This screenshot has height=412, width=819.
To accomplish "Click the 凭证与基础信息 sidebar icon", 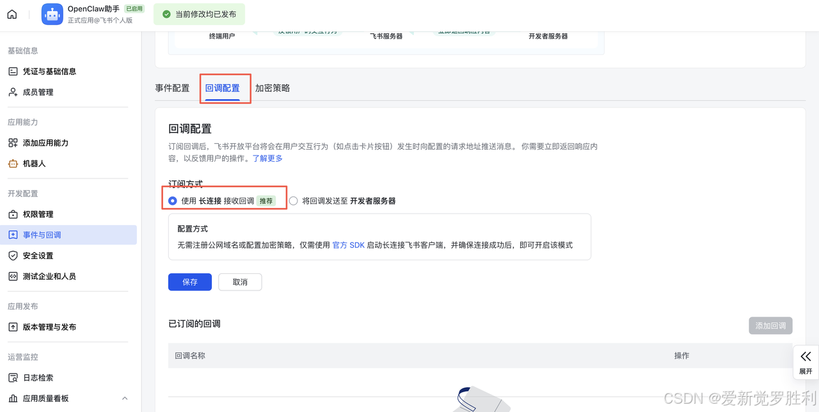I will 13,72.
